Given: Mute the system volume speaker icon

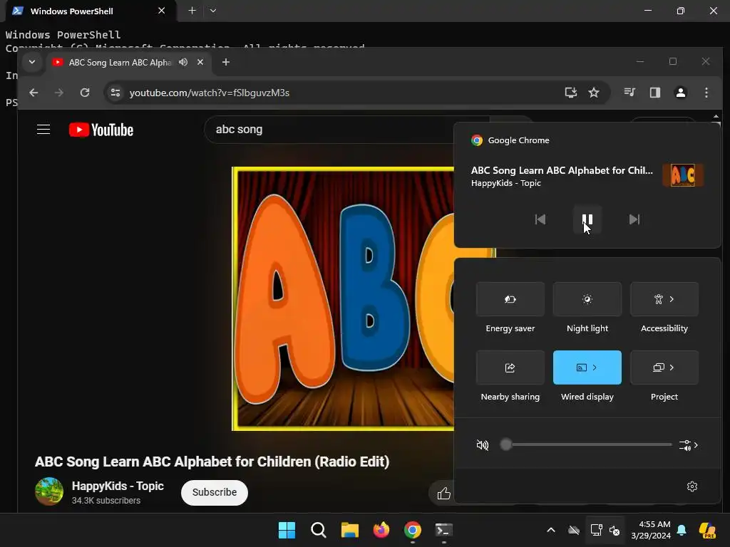Looking at the screenshot, I should 483,445.
